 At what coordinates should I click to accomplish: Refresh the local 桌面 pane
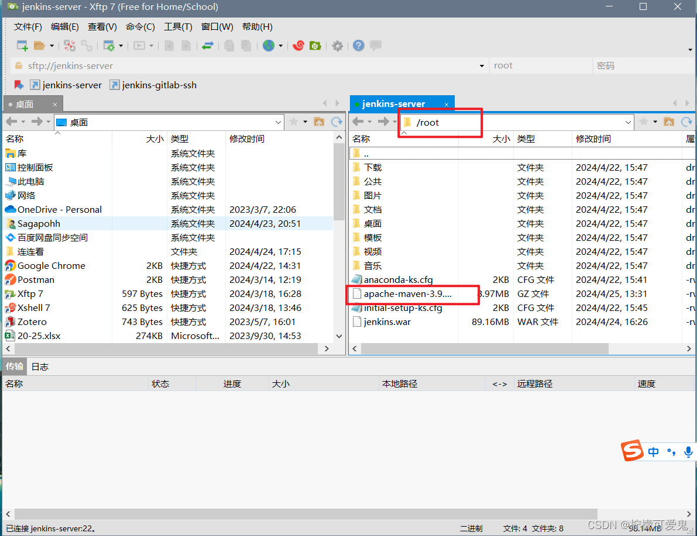coord(337,122)
